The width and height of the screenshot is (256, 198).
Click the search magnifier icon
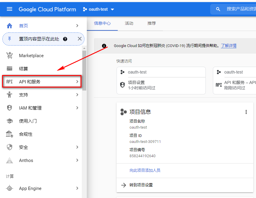point(218,9)
